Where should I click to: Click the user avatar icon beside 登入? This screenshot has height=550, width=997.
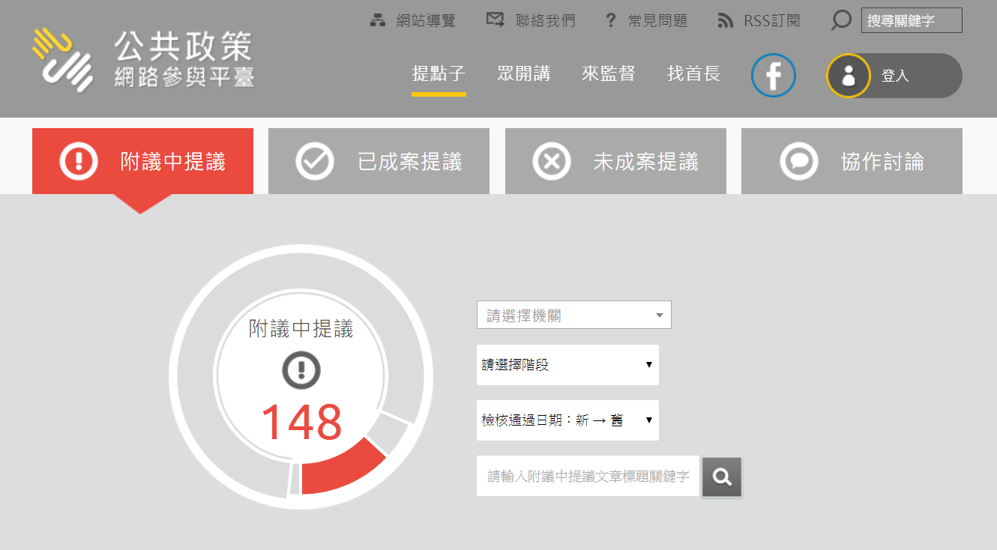pos(849,76)
